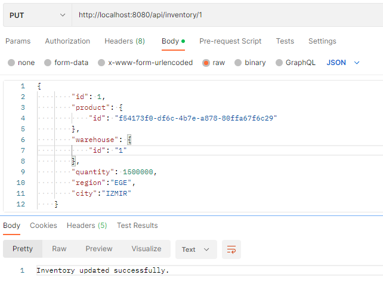Image resolution: width=383 pixels, height=290 pixels.
Task: Select the Pretty response view
Action: 23,249
